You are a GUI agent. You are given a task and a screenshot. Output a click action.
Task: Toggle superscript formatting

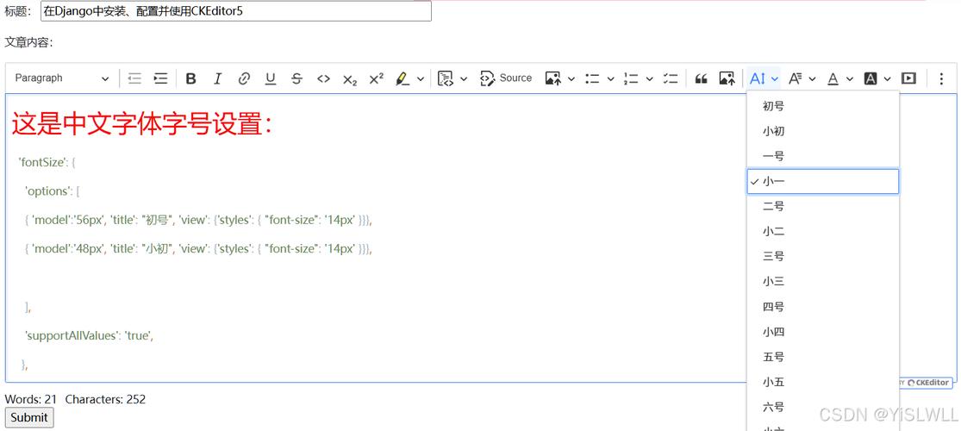click(377, 78)
